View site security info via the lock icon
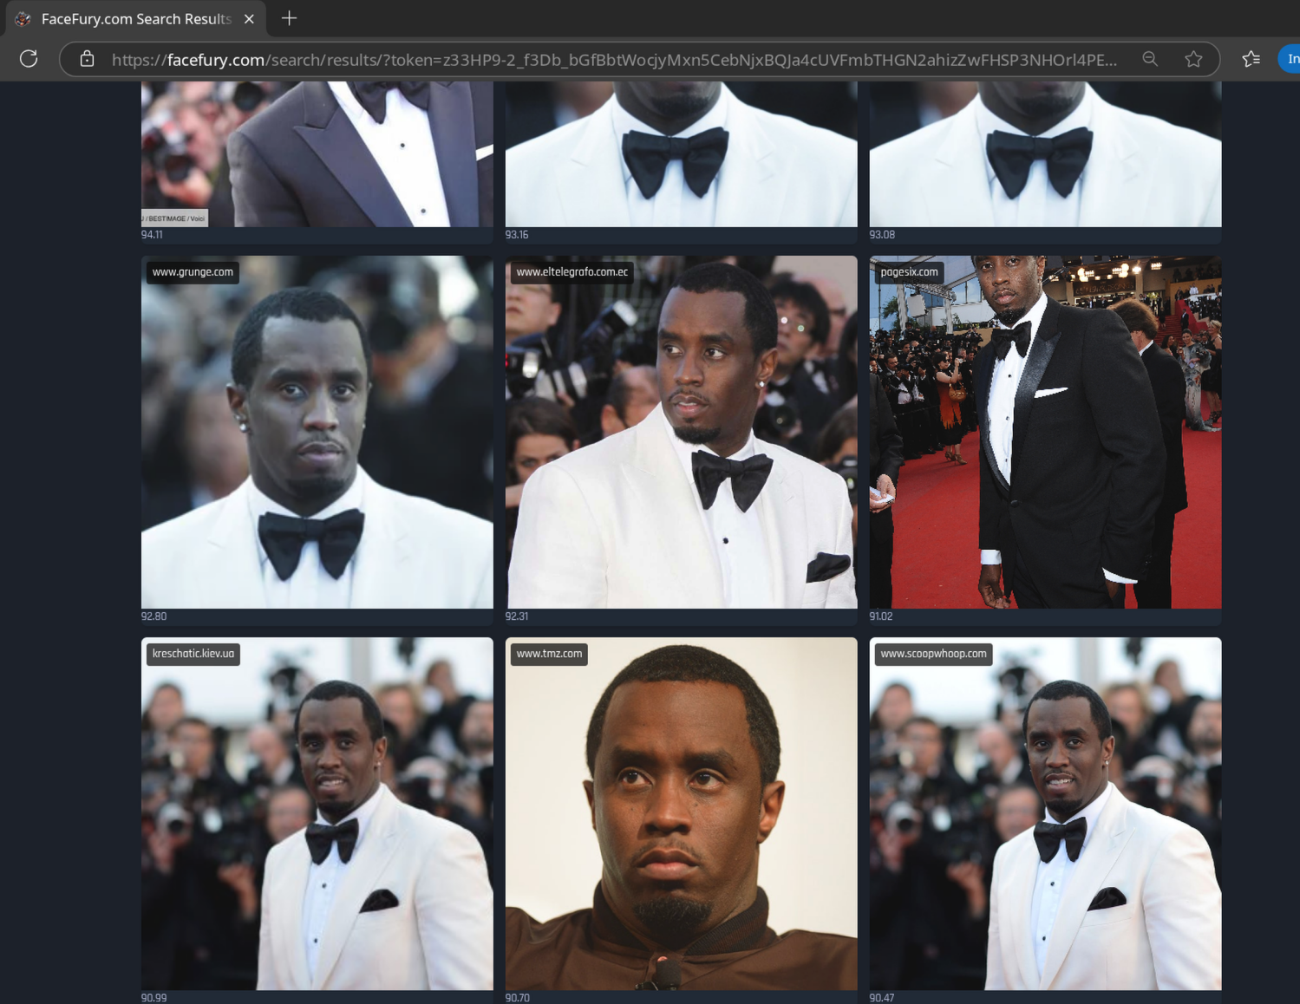This screenshot has width=1300, height=1004. (x=87, y=59)
